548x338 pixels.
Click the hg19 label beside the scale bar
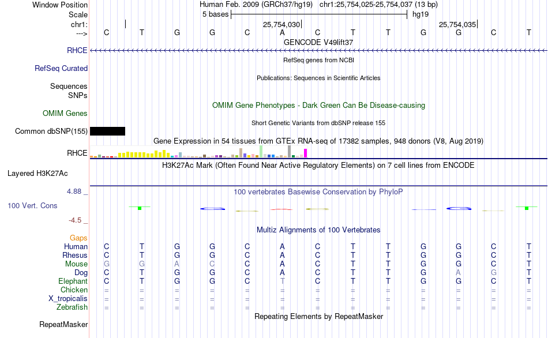click(421, 14)
